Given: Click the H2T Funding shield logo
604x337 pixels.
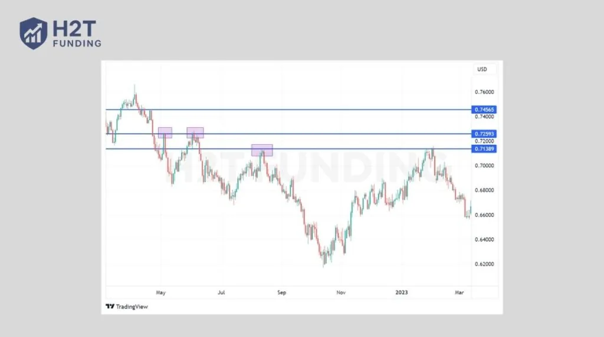Looking at the screenshot, I should (34, 33).
